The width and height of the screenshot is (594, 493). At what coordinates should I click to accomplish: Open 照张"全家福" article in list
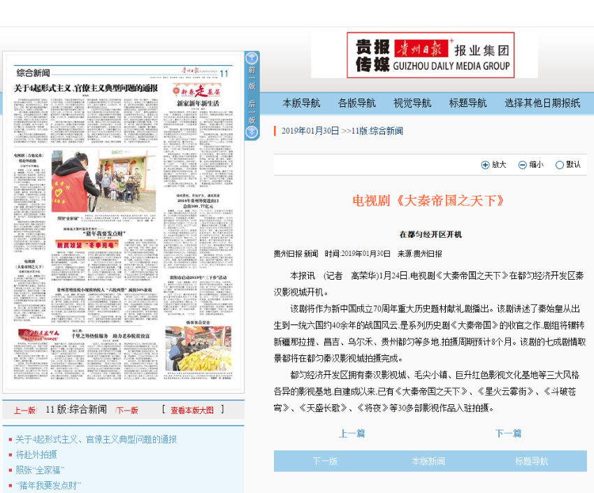(40, 470)
